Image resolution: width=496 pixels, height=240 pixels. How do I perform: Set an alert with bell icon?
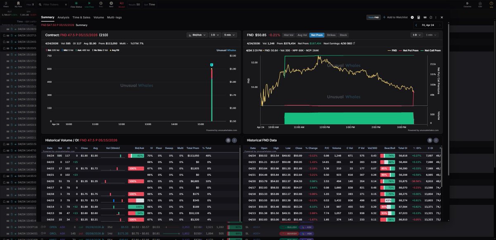coord(431,17)
